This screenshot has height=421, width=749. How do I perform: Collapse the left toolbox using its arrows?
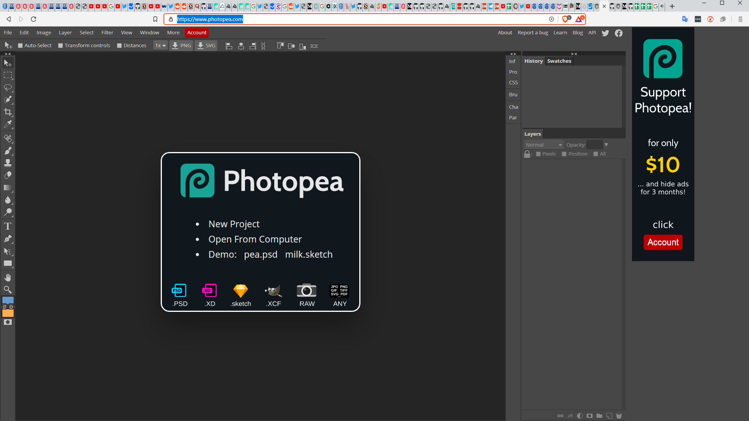point(8,54)
